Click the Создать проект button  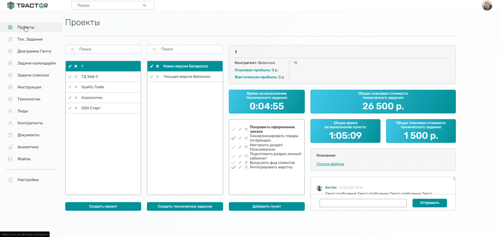point(103,206)
